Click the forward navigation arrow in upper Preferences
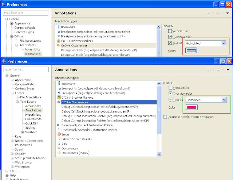Viewport: 233px width, 180px height. [x=218, y=13]
